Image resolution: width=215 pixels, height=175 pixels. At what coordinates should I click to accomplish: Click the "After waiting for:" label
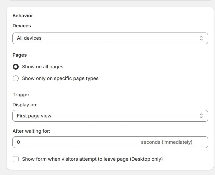tap(31, 131)
